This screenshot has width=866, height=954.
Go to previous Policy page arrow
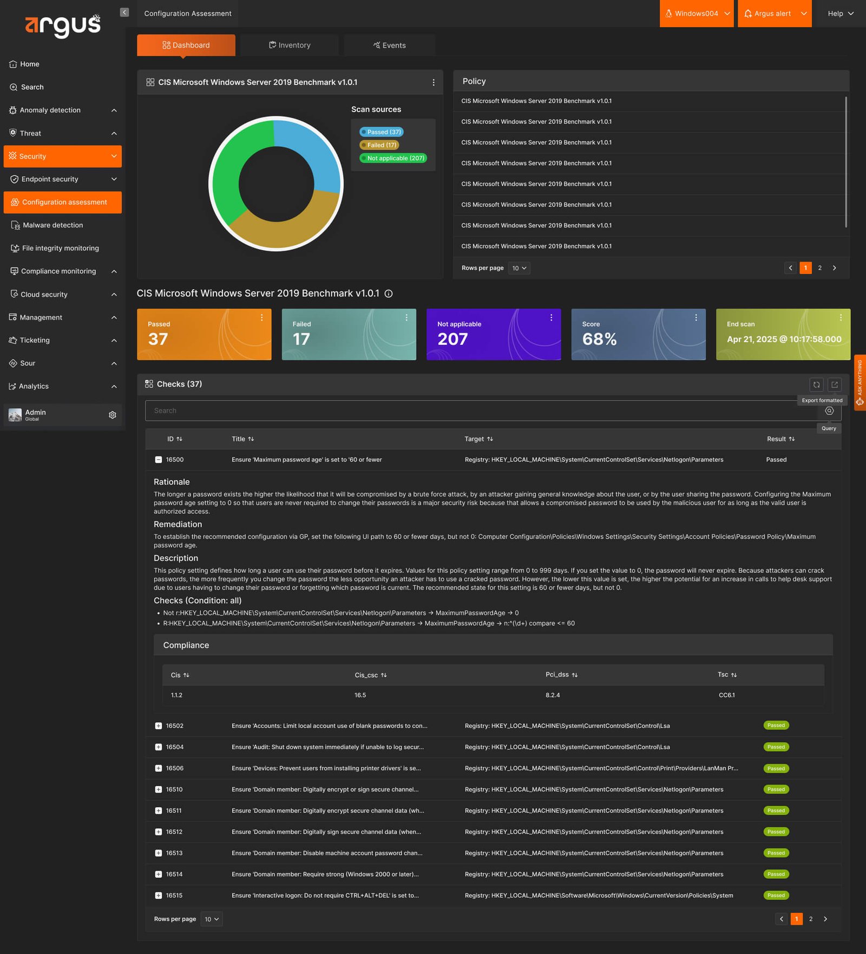[x=790, y=268]
